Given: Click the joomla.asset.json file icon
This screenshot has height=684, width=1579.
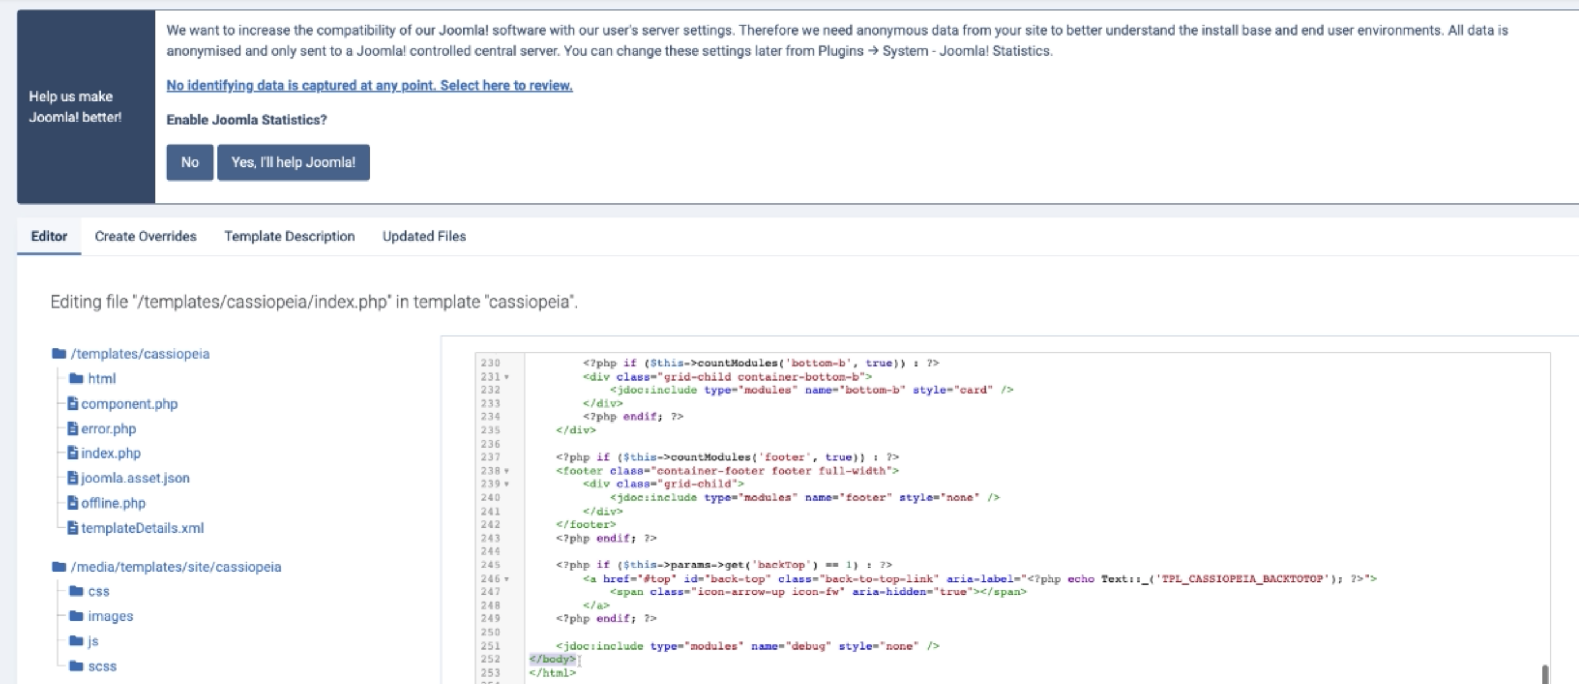Looking at the screenshot, I should pyautogui.click(x=72, y=478).
